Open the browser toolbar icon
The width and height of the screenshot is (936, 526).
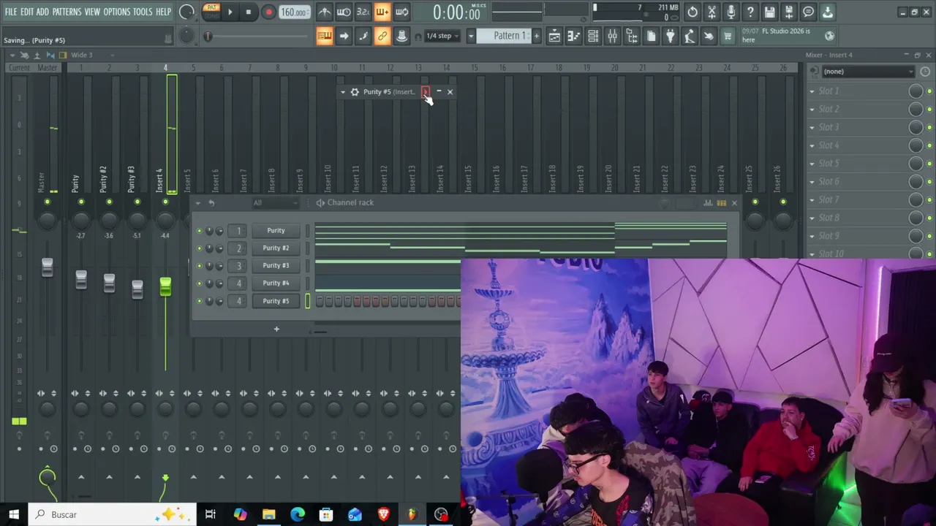(x=632, y=36)
